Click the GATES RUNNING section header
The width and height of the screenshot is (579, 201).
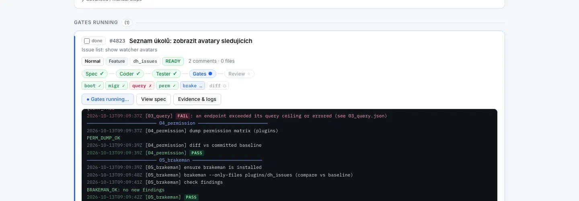(96, 23)
